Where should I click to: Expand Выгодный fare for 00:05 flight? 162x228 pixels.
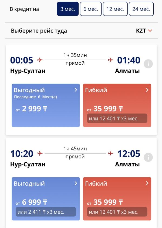pos(76,90)
